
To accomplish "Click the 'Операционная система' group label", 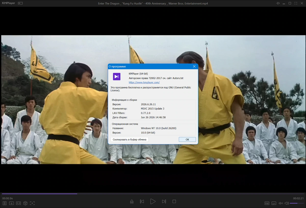I will click(125, 124).
